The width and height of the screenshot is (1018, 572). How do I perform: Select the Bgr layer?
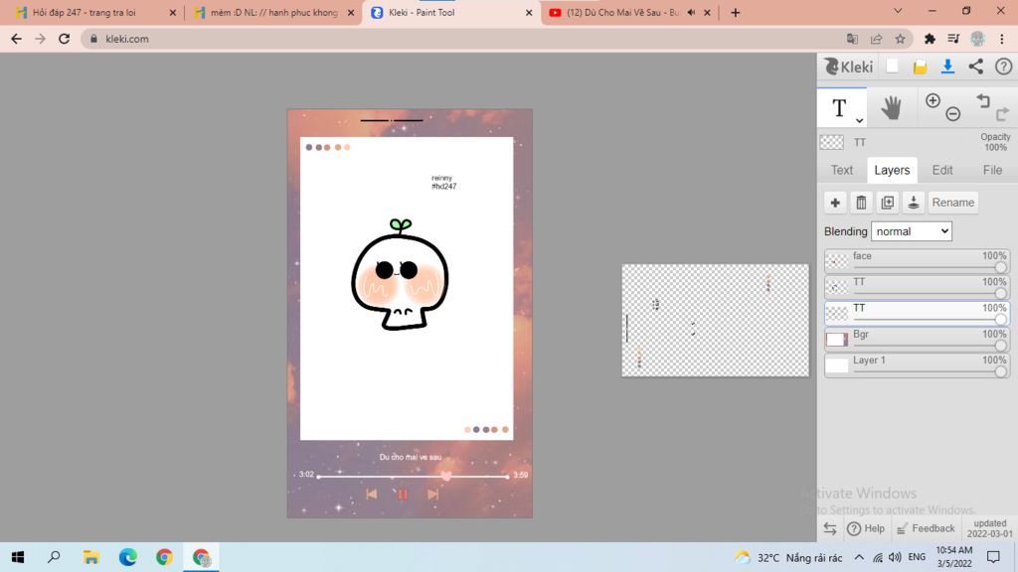pos(916,339)
